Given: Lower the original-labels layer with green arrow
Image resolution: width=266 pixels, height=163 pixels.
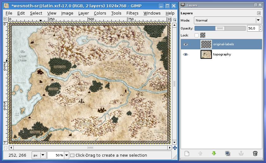Looking at the screenshot, I should (x=214, y=154).
